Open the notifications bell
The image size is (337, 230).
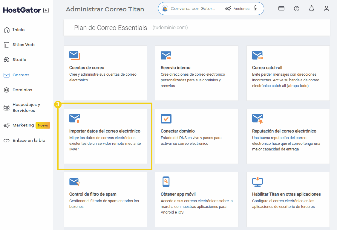click(311, 9)
